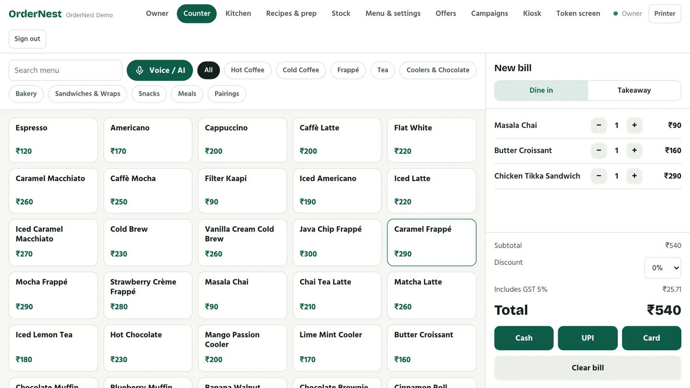Add Hot Chocolate to the bill
690x388 pixels.
tap(148, 348)
